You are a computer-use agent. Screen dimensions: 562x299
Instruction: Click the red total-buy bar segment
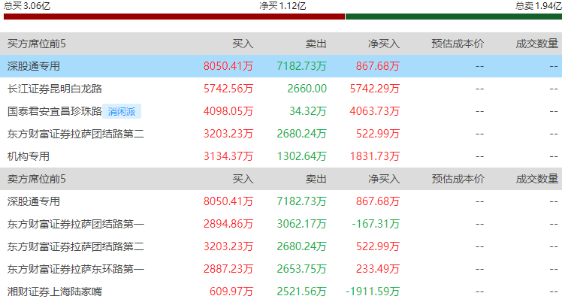[174, 17]
